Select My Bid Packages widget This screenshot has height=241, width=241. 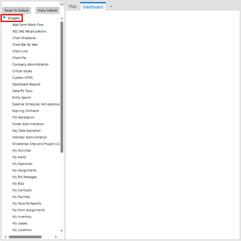25,177
